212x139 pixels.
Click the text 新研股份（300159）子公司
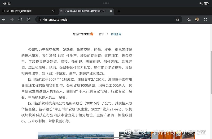(90, 103)
